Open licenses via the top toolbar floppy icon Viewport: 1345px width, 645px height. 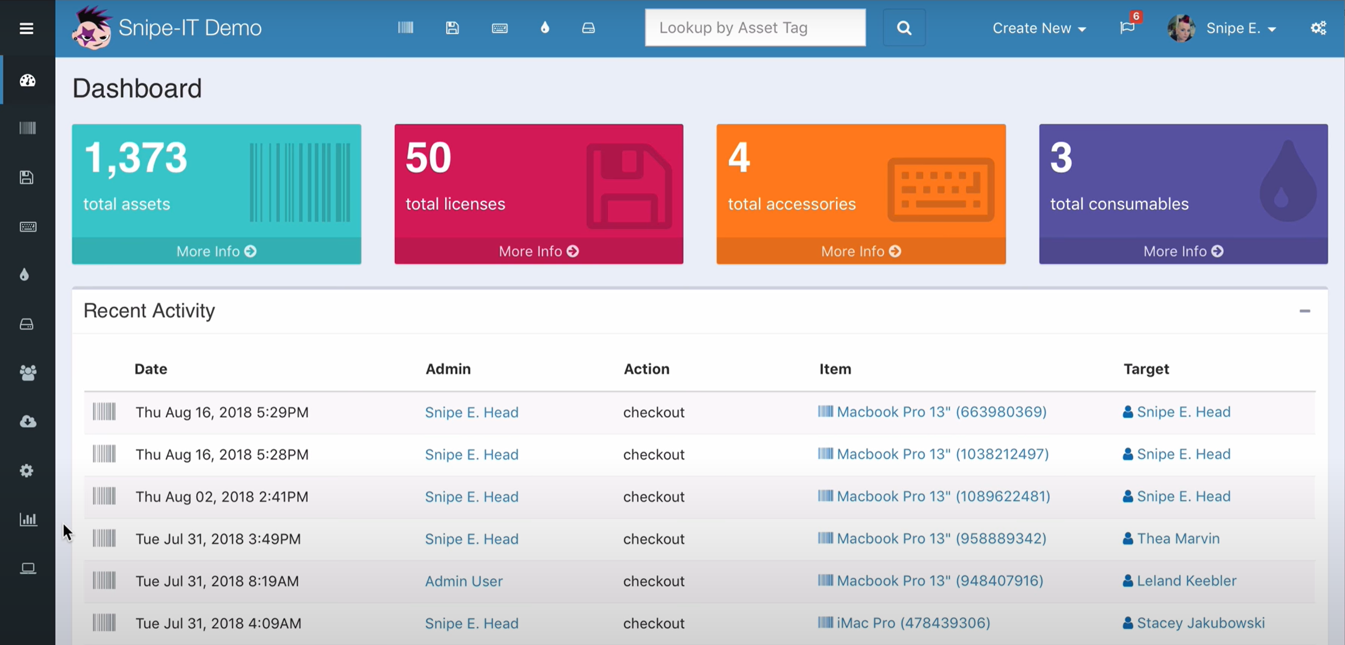[452, 28]
